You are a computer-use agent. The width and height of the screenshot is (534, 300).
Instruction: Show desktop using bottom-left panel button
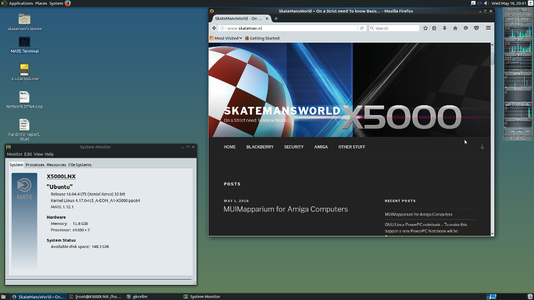(x=3, y=296)
